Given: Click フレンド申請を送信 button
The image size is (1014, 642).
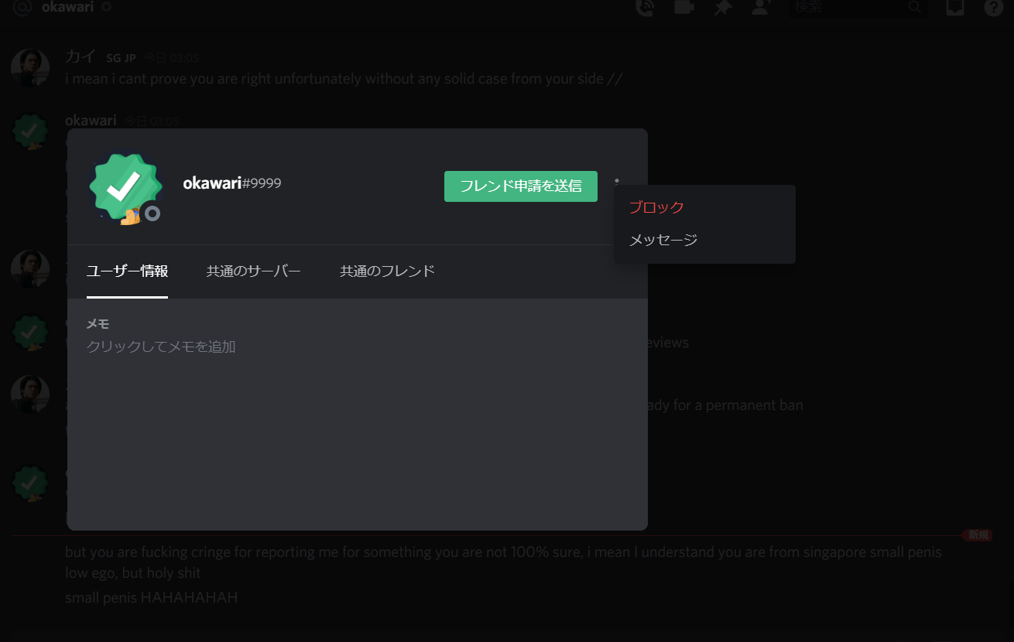Looking at the screenshot, I should tap(521, 186).
